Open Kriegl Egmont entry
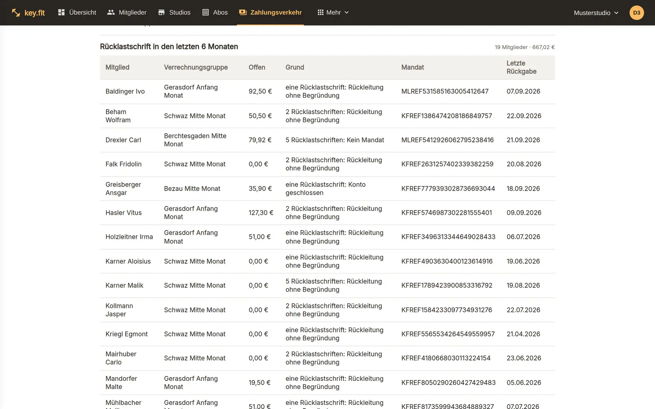The image size is (655, 409). 126,334
